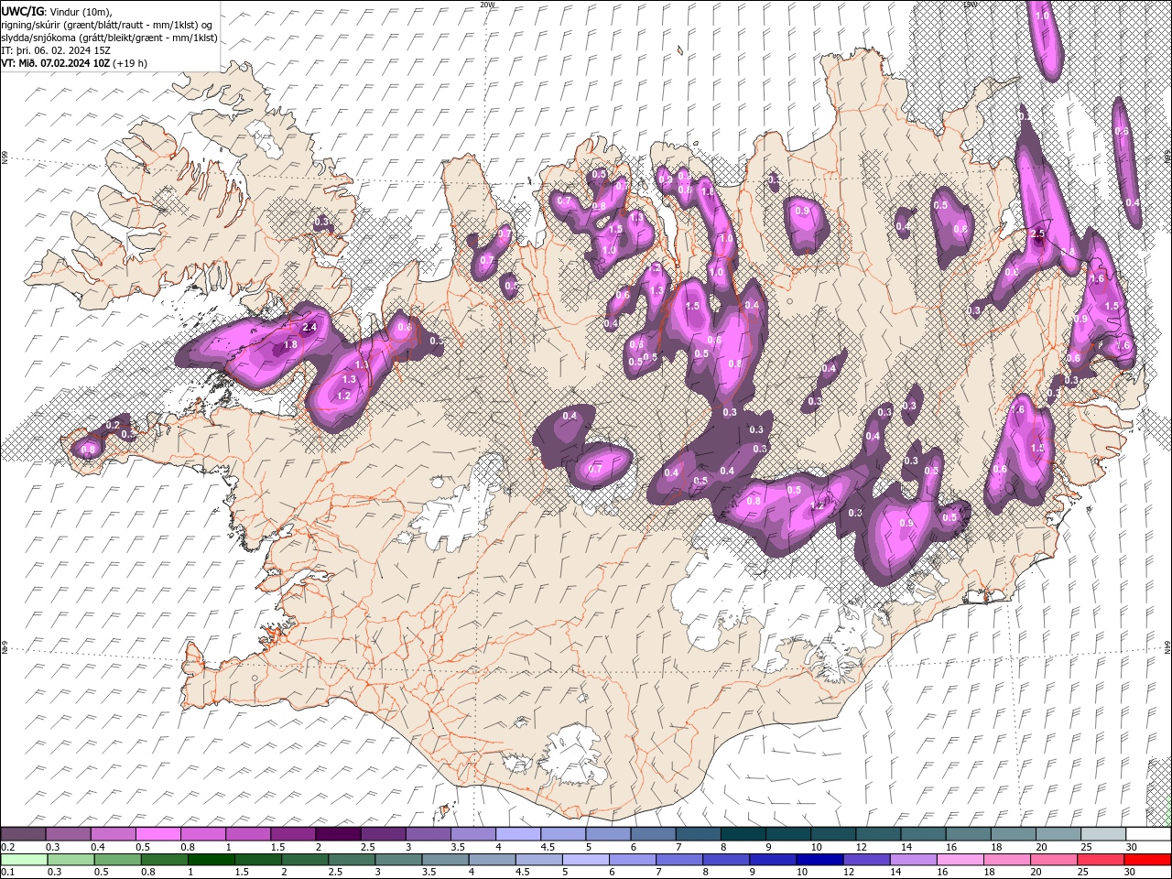Click the snow scale swatch between 0.2 and 0.3
This screenshot has height=879, width=1172.
point(23,834)
